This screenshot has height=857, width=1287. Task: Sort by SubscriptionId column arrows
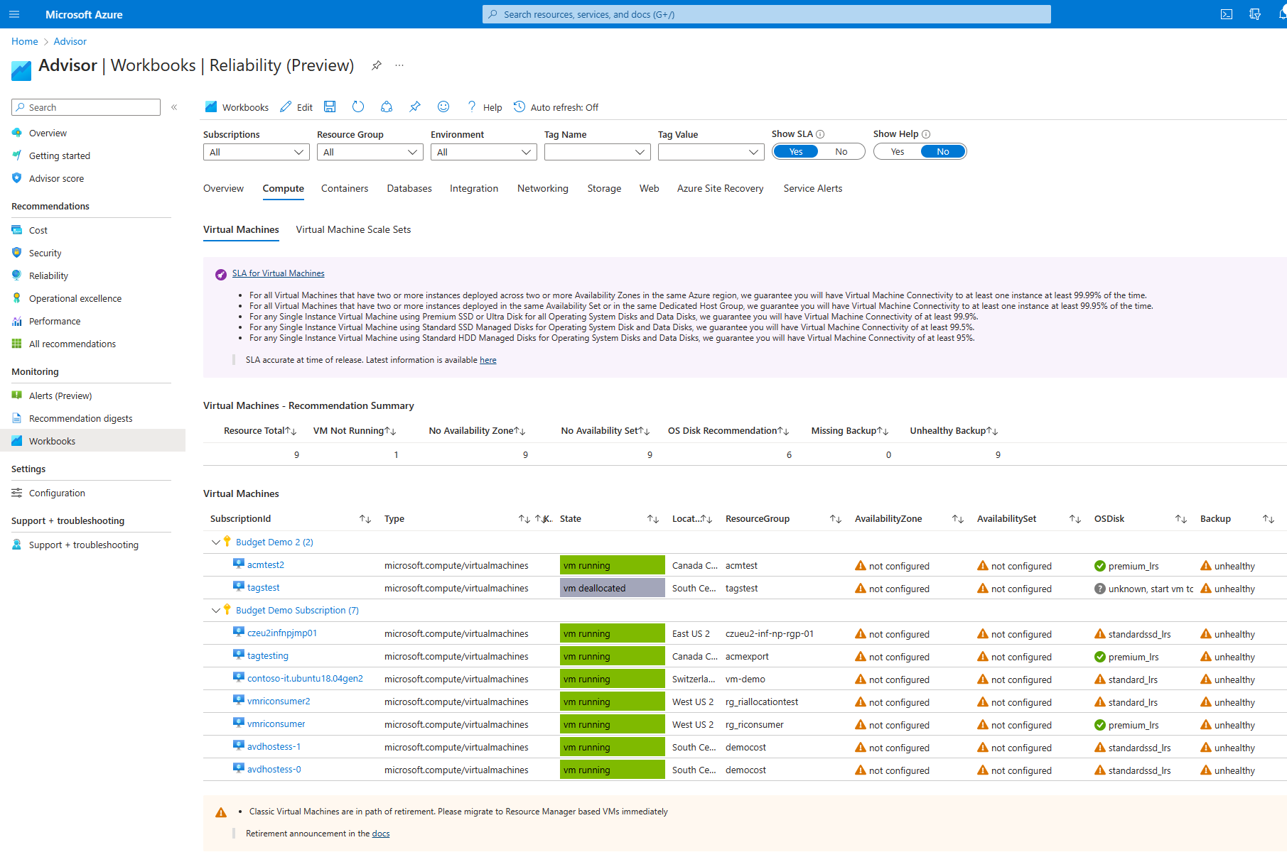click(365, 519)
